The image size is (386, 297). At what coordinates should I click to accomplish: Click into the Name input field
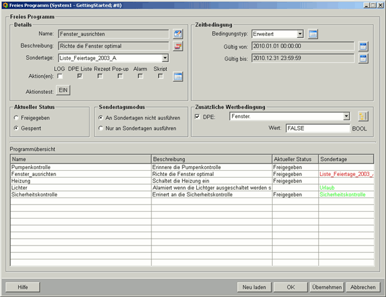click(113, 34)
